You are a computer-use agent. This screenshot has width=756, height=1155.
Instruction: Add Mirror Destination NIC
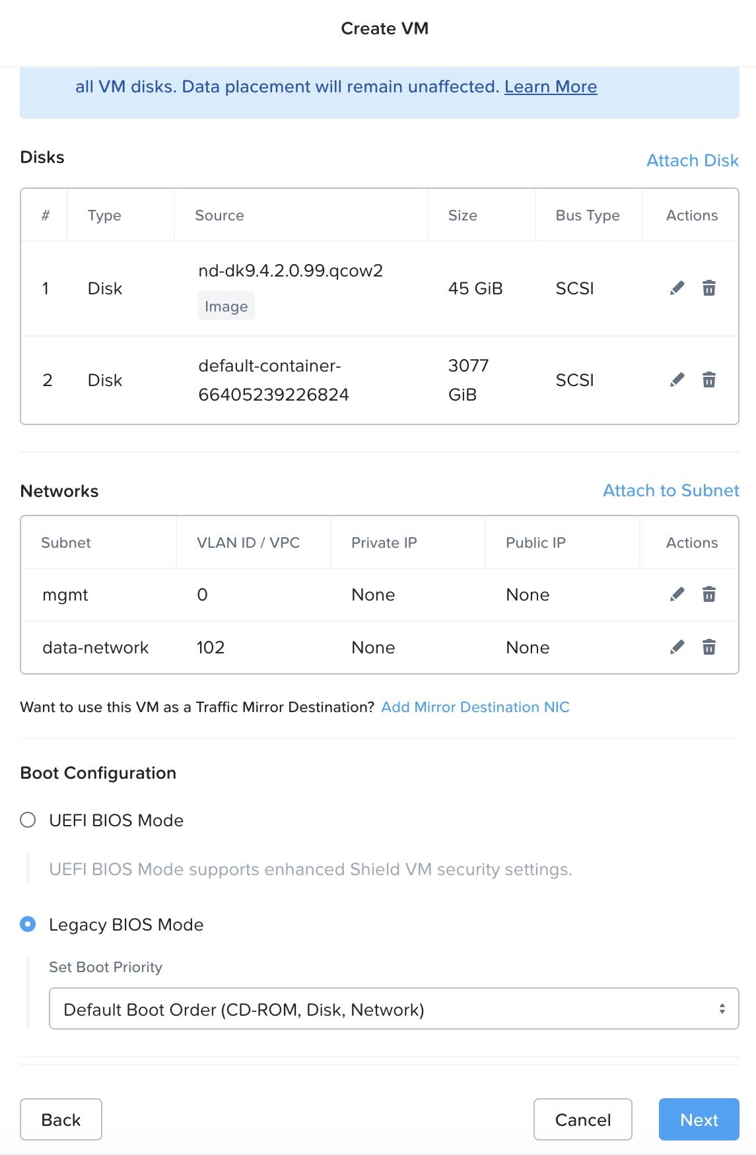[x=475, y=707]
